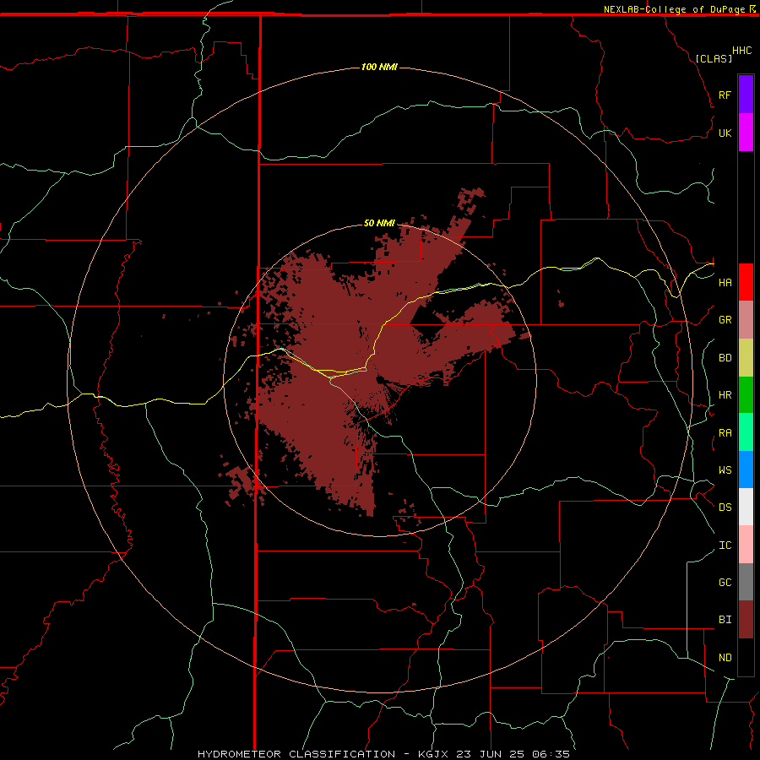Image resolution: width=760 pixels, height=760 pixels.
Task: Click the GC legend label
Action: tap(725, 583)
